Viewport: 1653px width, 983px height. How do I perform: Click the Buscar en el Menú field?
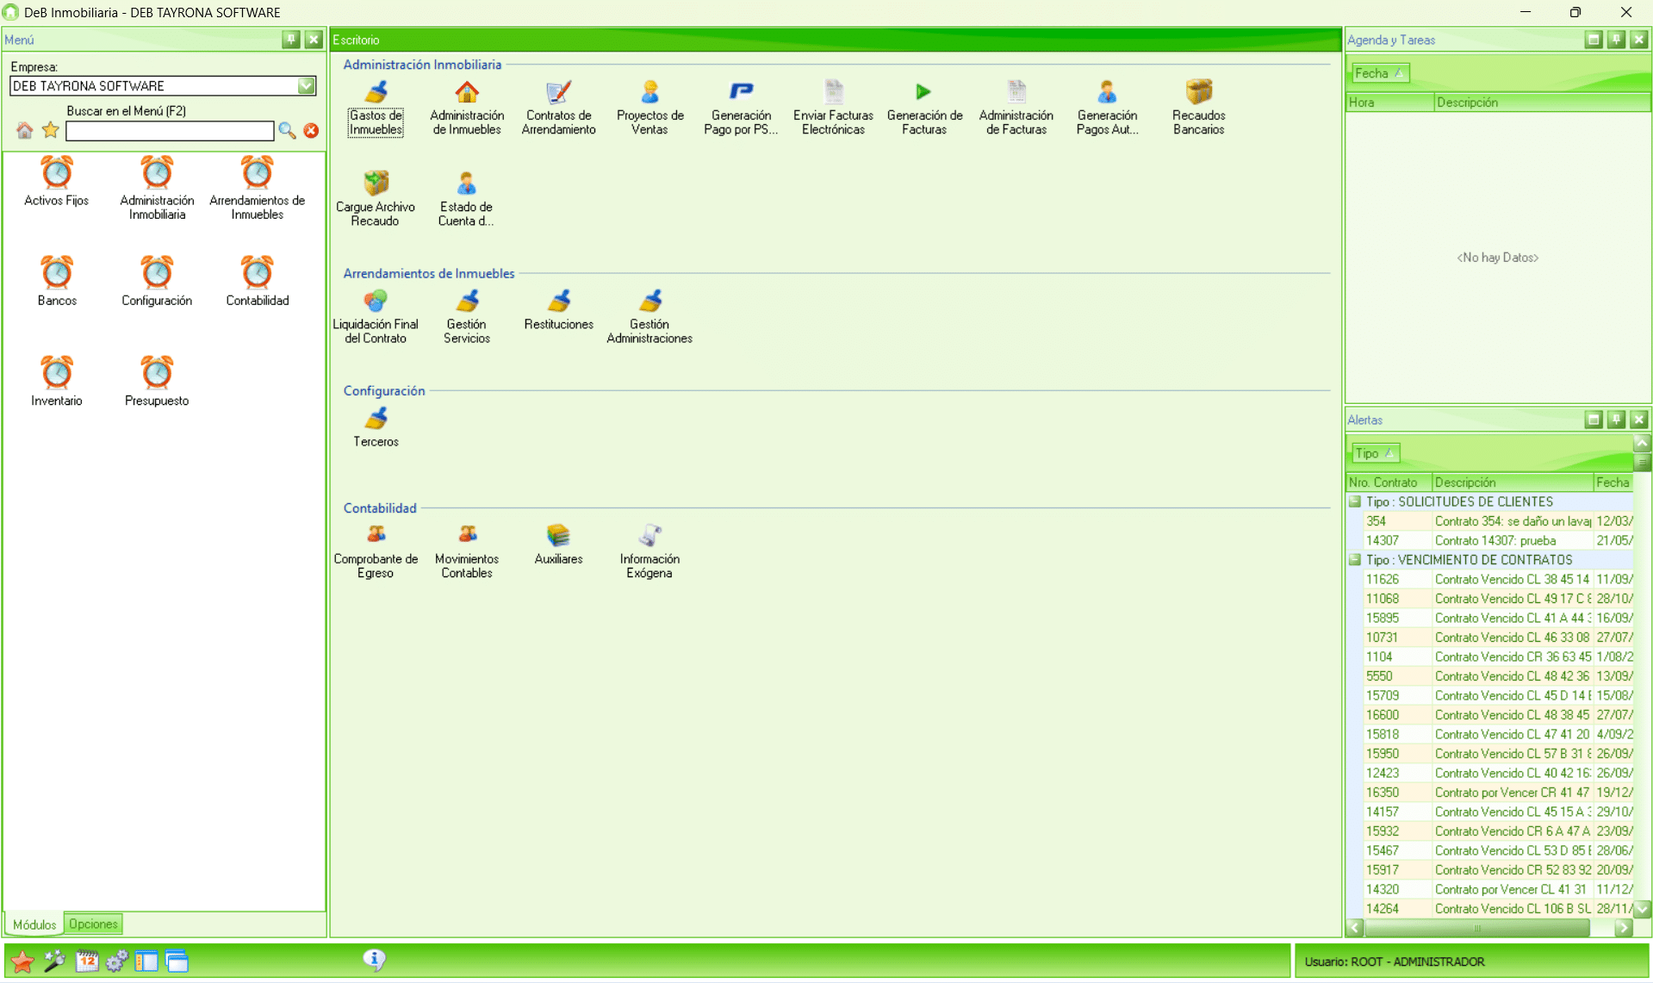click(x=170, y=131)
